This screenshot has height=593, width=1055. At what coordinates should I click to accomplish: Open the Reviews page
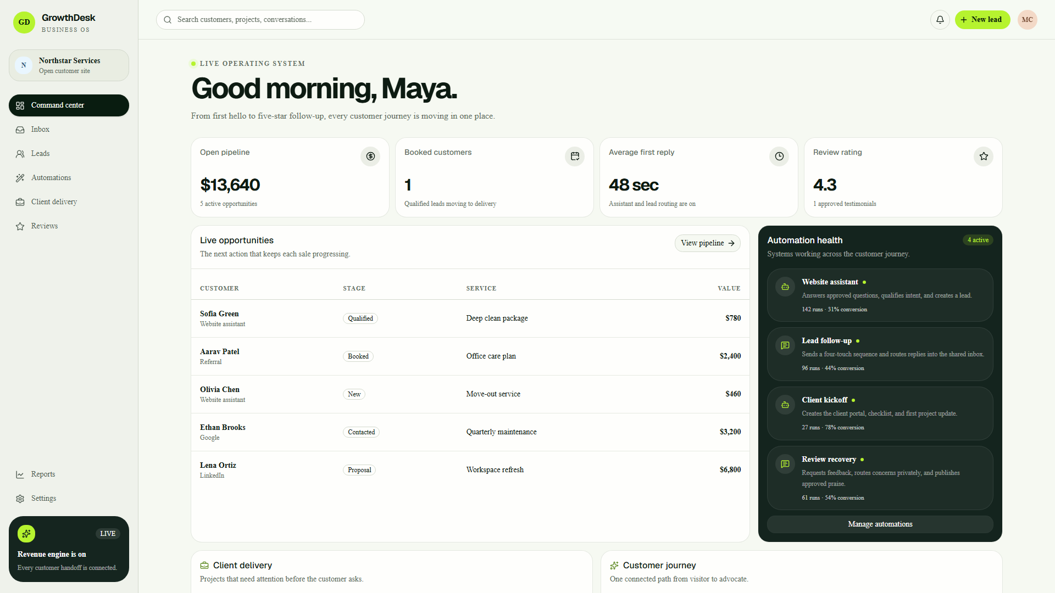69,226
